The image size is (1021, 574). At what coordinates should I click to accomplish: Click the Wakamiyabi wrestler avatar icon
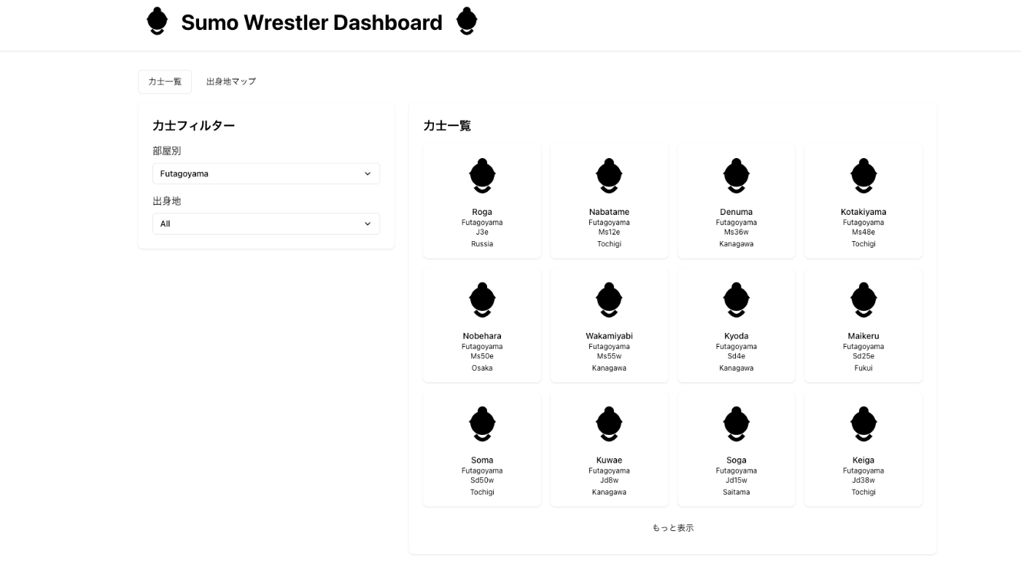609,299
